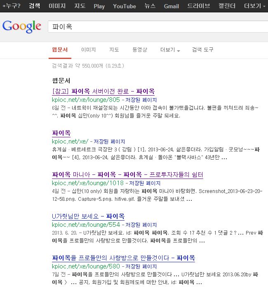
Task: Click snippet text starting '휴게실 · 베르세르크 극장판'
Action: [x=156, y=153]
